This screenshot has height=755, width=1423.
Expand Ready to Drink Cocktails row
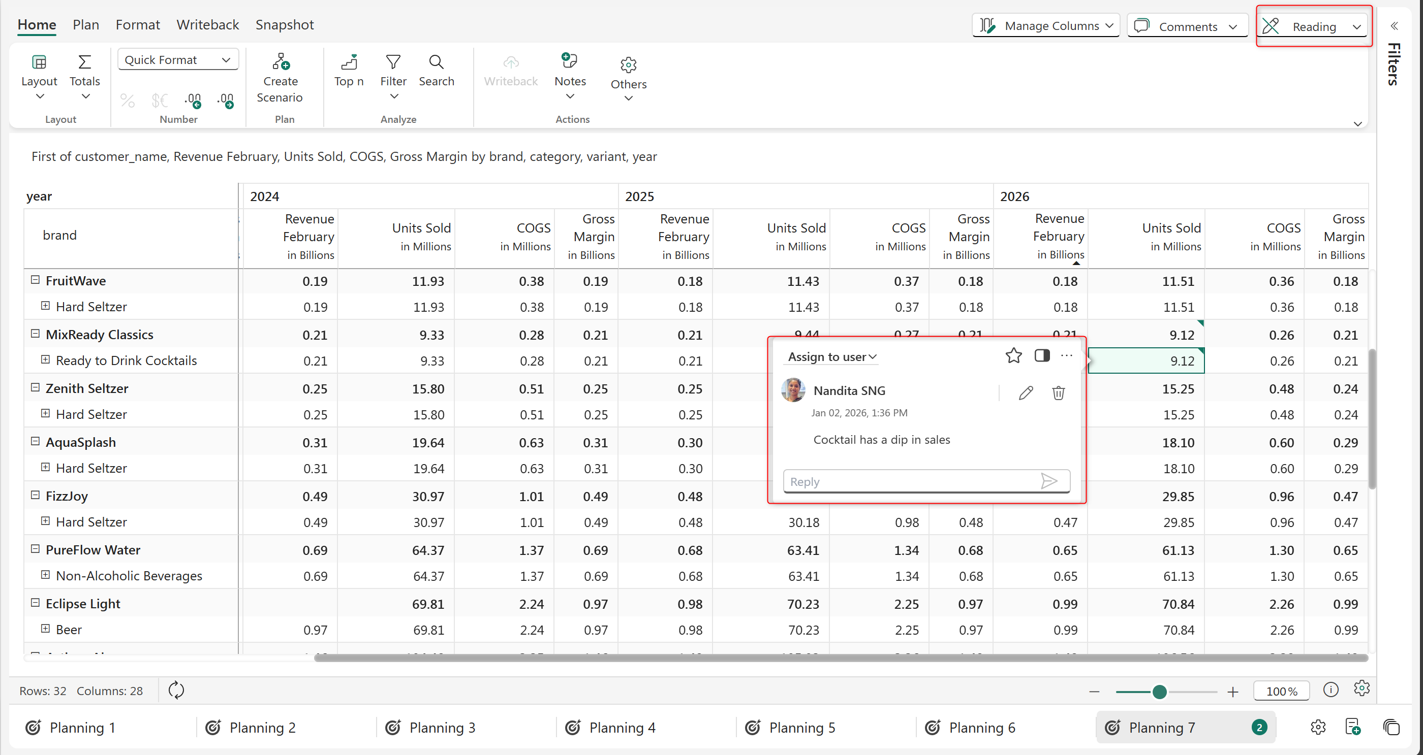pos(46,360)
